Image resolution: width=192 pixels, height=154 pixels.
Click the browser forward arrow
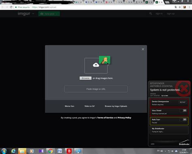[7, 7]
